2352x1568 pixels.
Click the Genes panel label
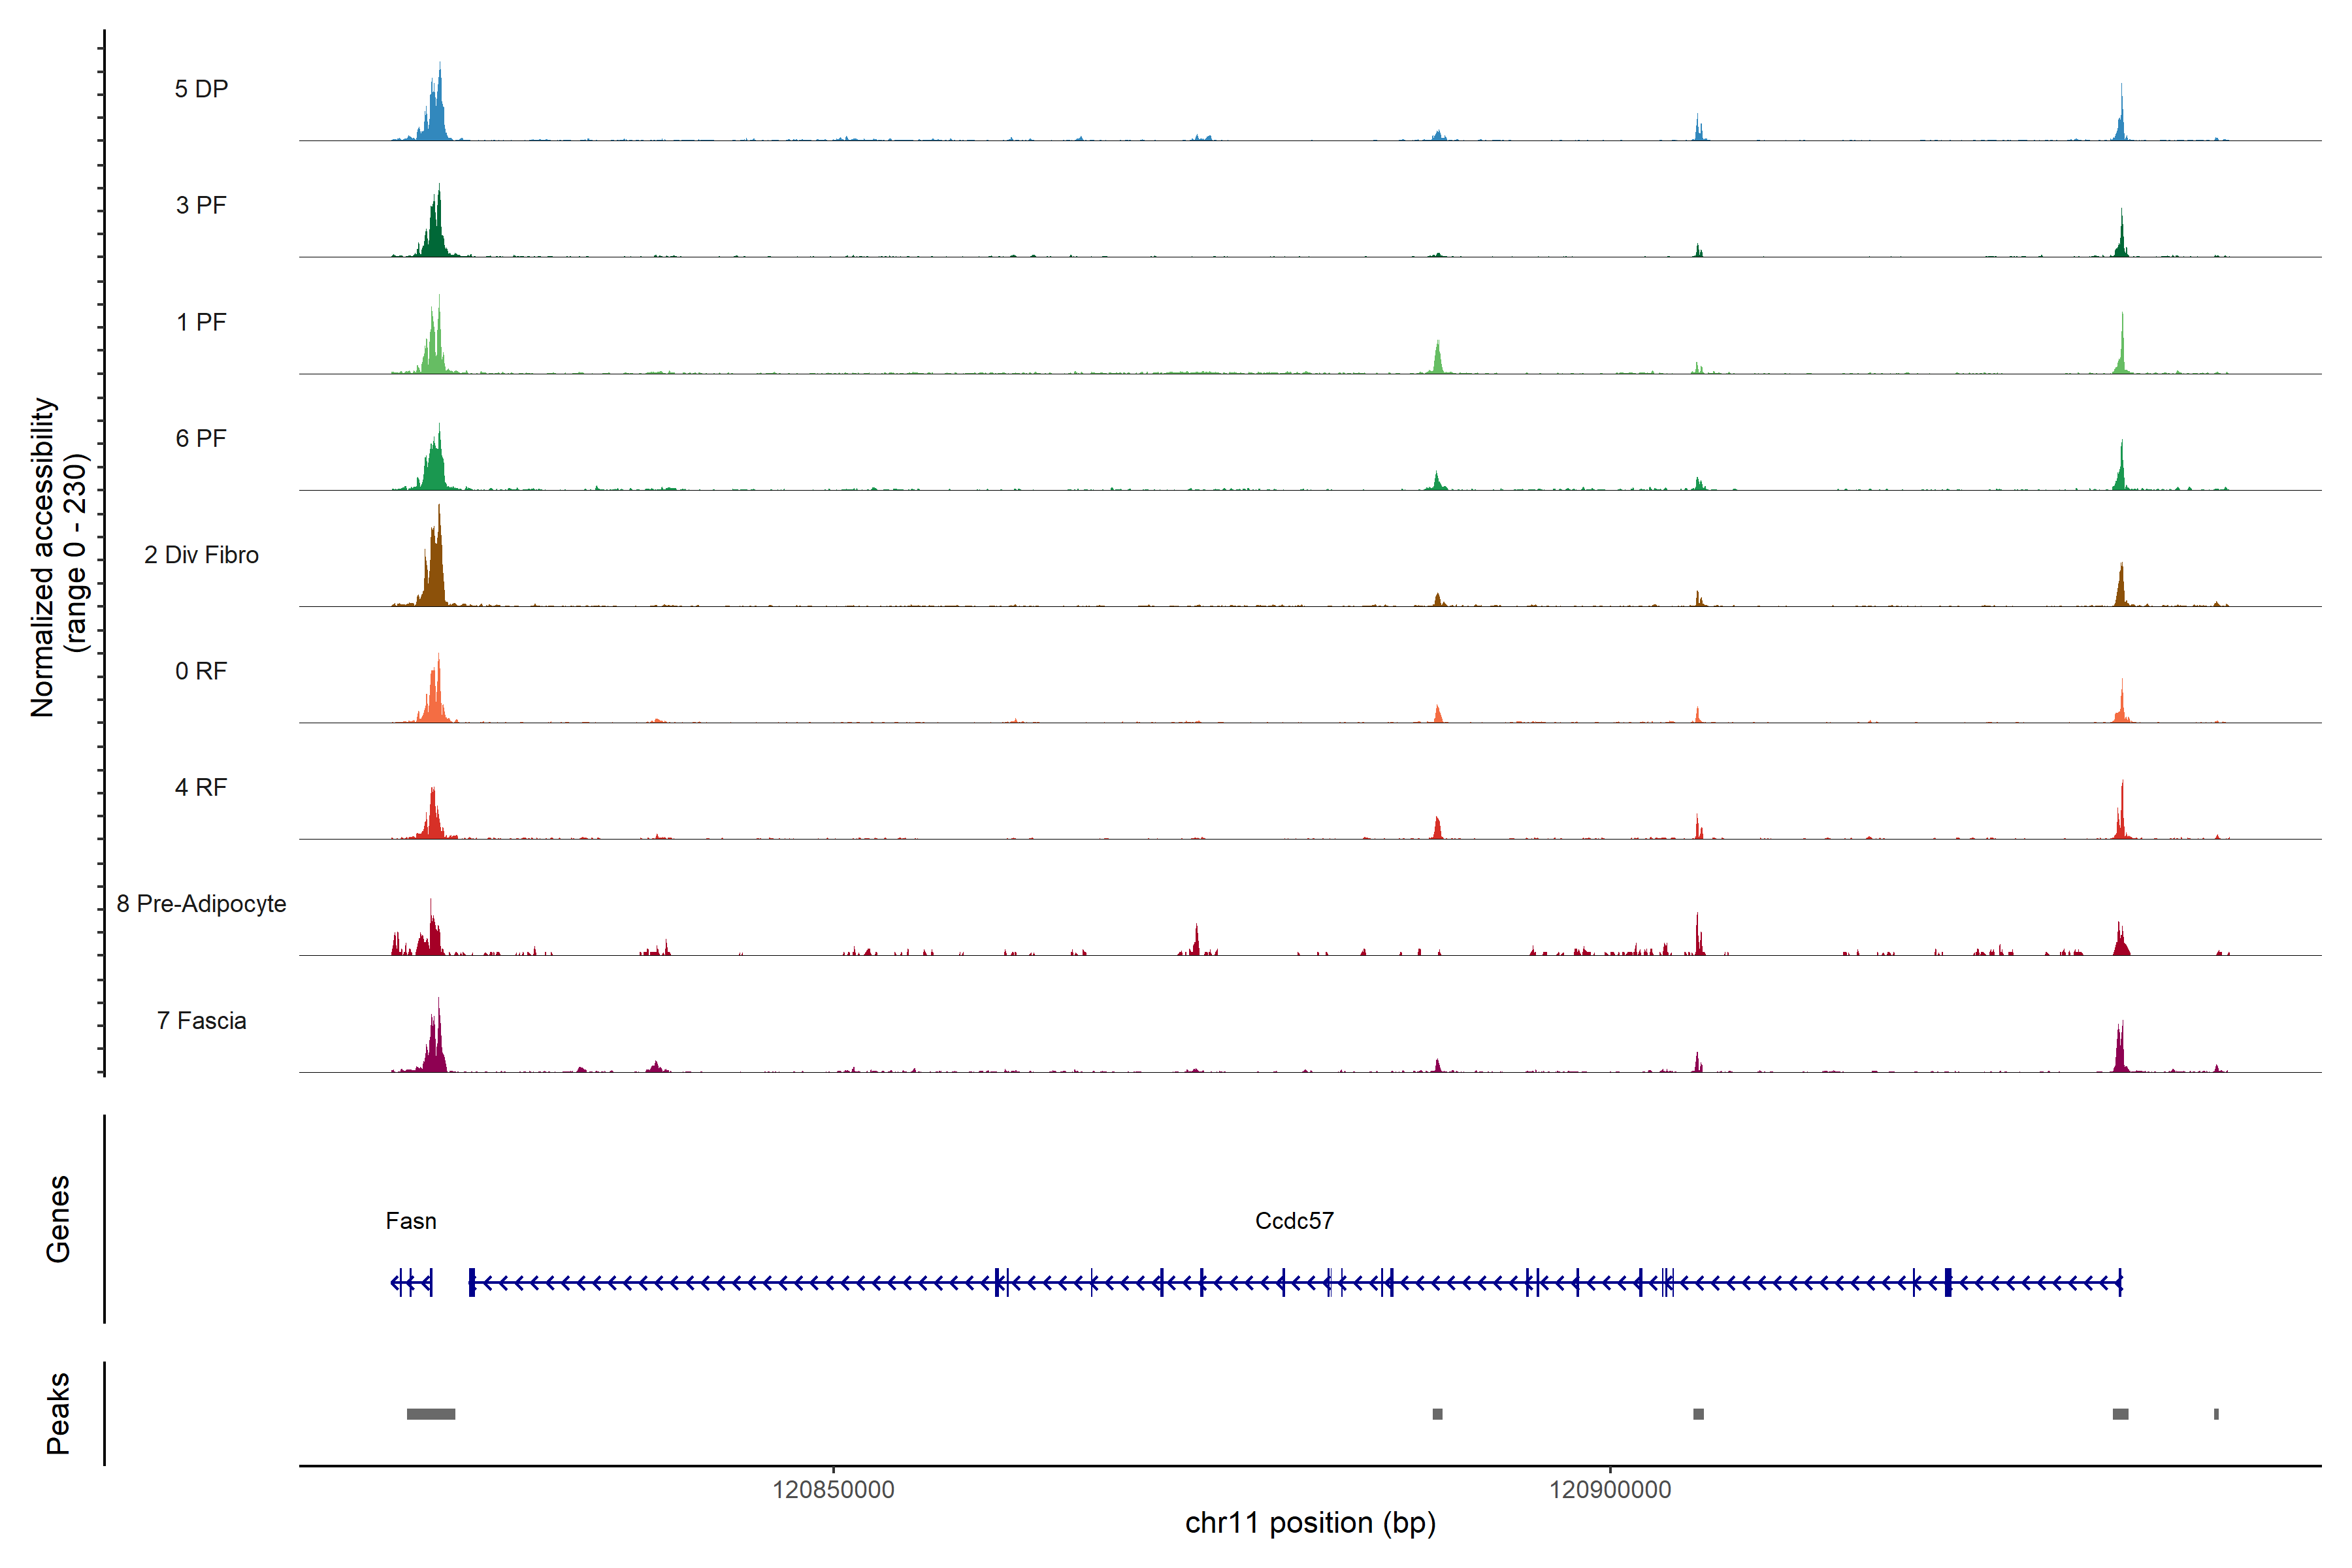58,1219
